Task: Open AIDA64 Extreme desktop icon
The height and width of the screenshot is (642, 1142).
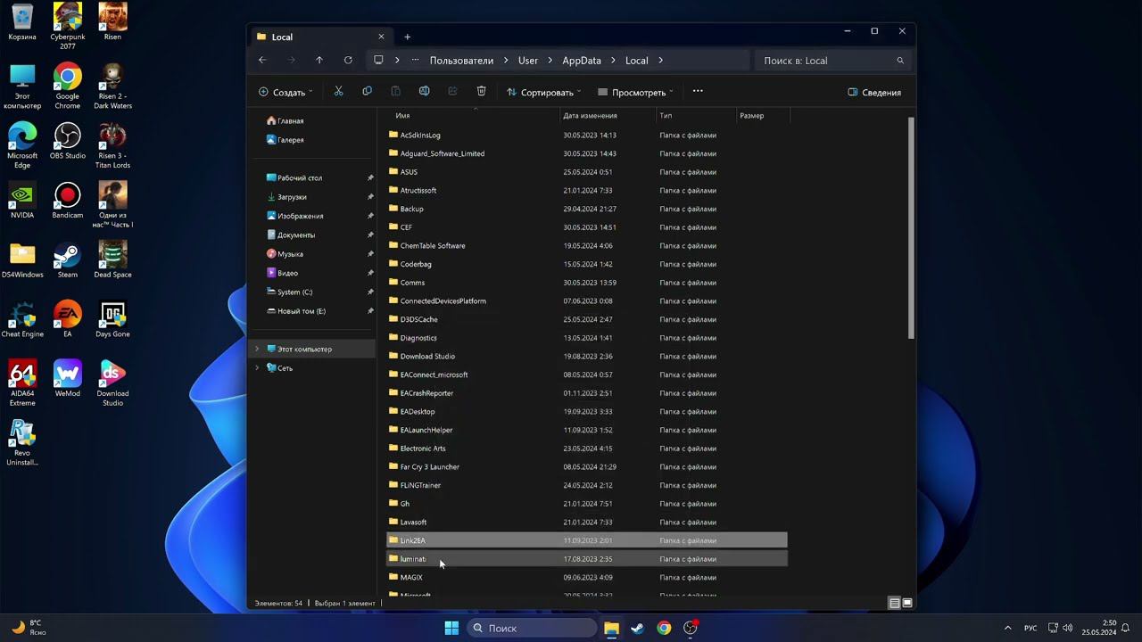Action: tap(22, 383)
